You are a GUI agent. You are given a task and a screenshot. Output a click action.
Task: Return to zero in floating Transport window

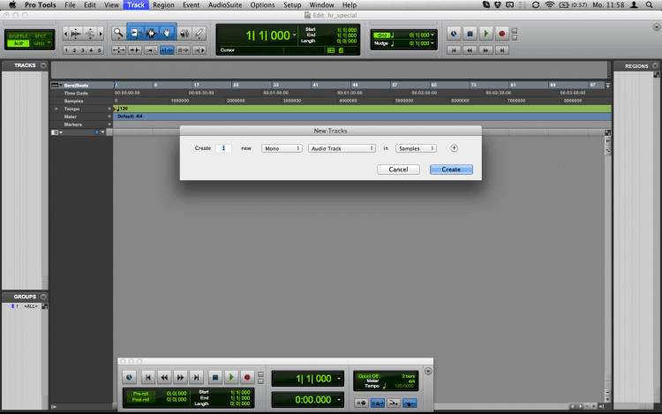click(x=147, y=377)
